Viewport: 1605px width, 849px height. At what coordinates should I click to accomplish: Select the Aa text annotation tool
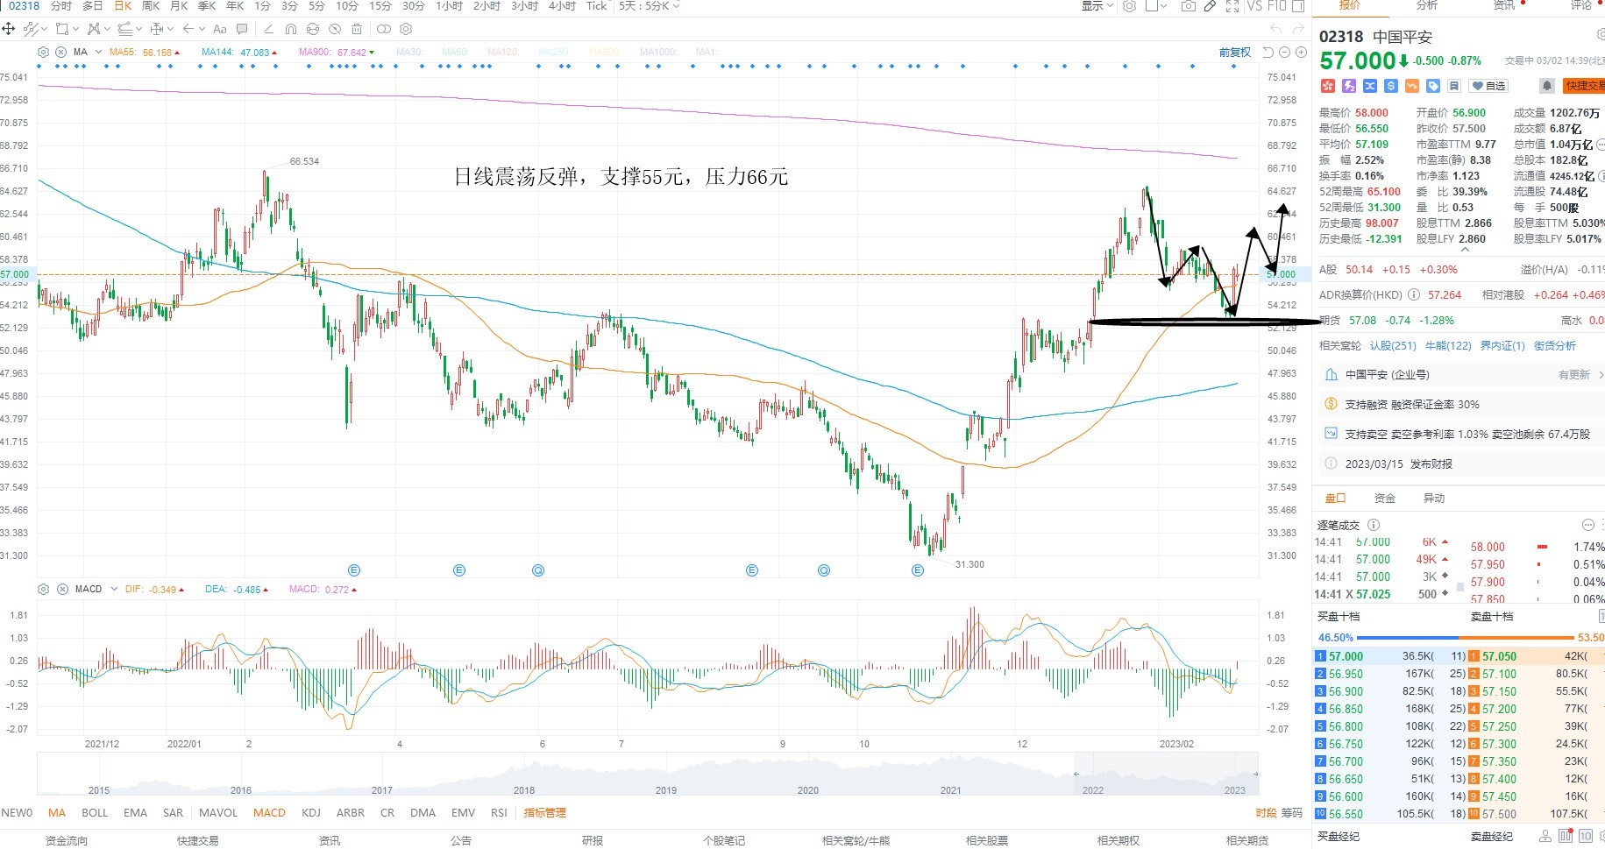coord(220,29)
